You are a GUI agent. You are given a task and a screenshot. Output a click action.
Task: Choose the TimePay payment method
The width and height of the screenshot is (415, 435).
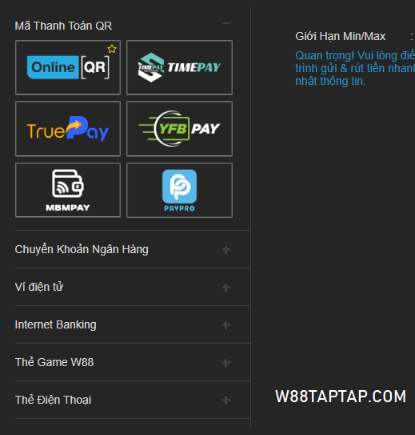[x=179, y=67]
